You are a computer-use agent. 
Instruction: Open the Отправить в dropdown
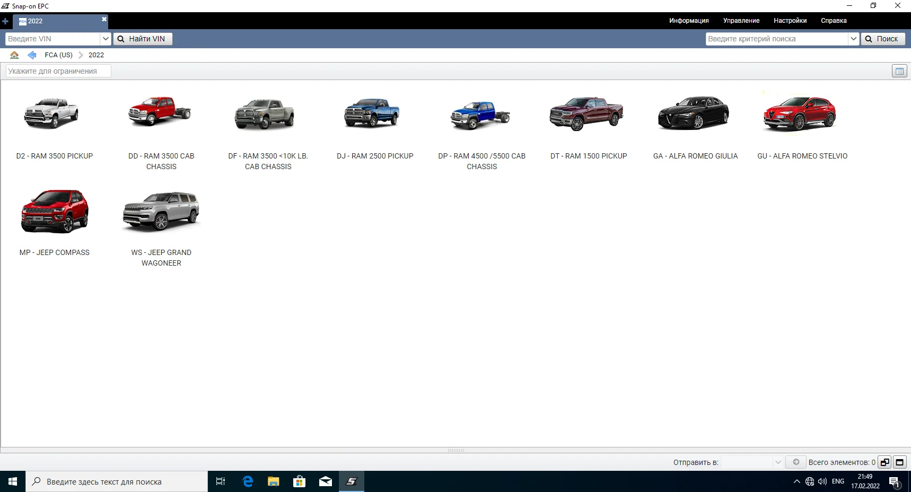pos(777,462)
